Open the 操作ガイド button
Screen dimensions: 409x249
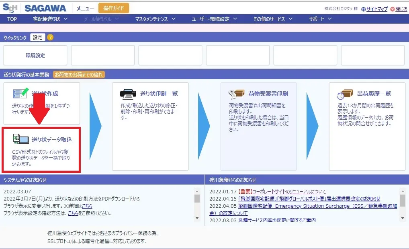click(x=113, y=8)
